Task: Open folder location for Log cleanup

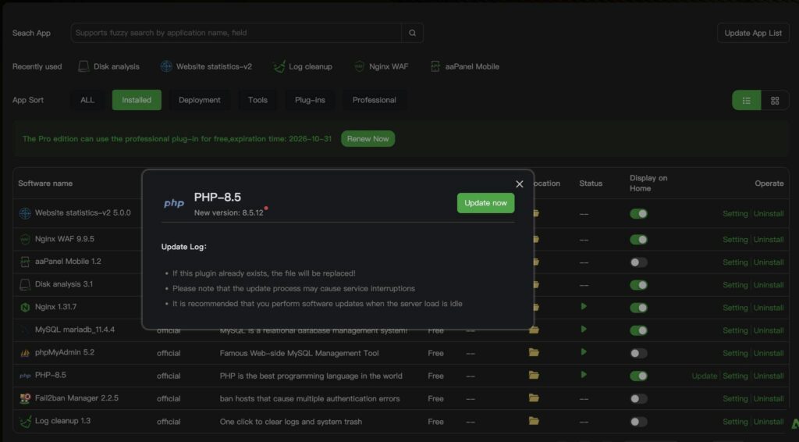Action: [534, 421]
